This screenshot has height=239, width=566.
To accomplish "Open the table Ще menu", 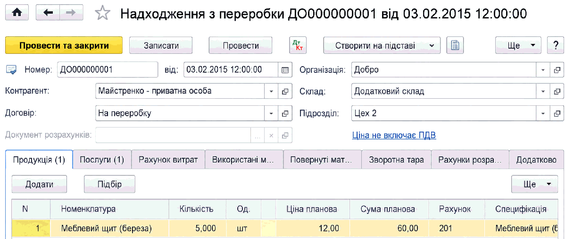I will pos(534,184).
